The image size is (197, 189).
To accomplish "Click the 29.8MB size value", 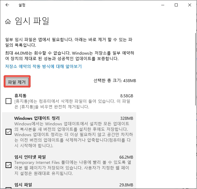I will 126,185.
